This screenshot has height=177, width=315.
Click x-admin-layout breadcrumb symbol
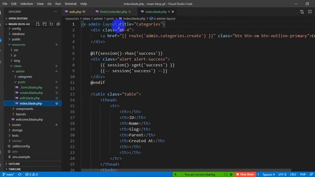point(162,19)
